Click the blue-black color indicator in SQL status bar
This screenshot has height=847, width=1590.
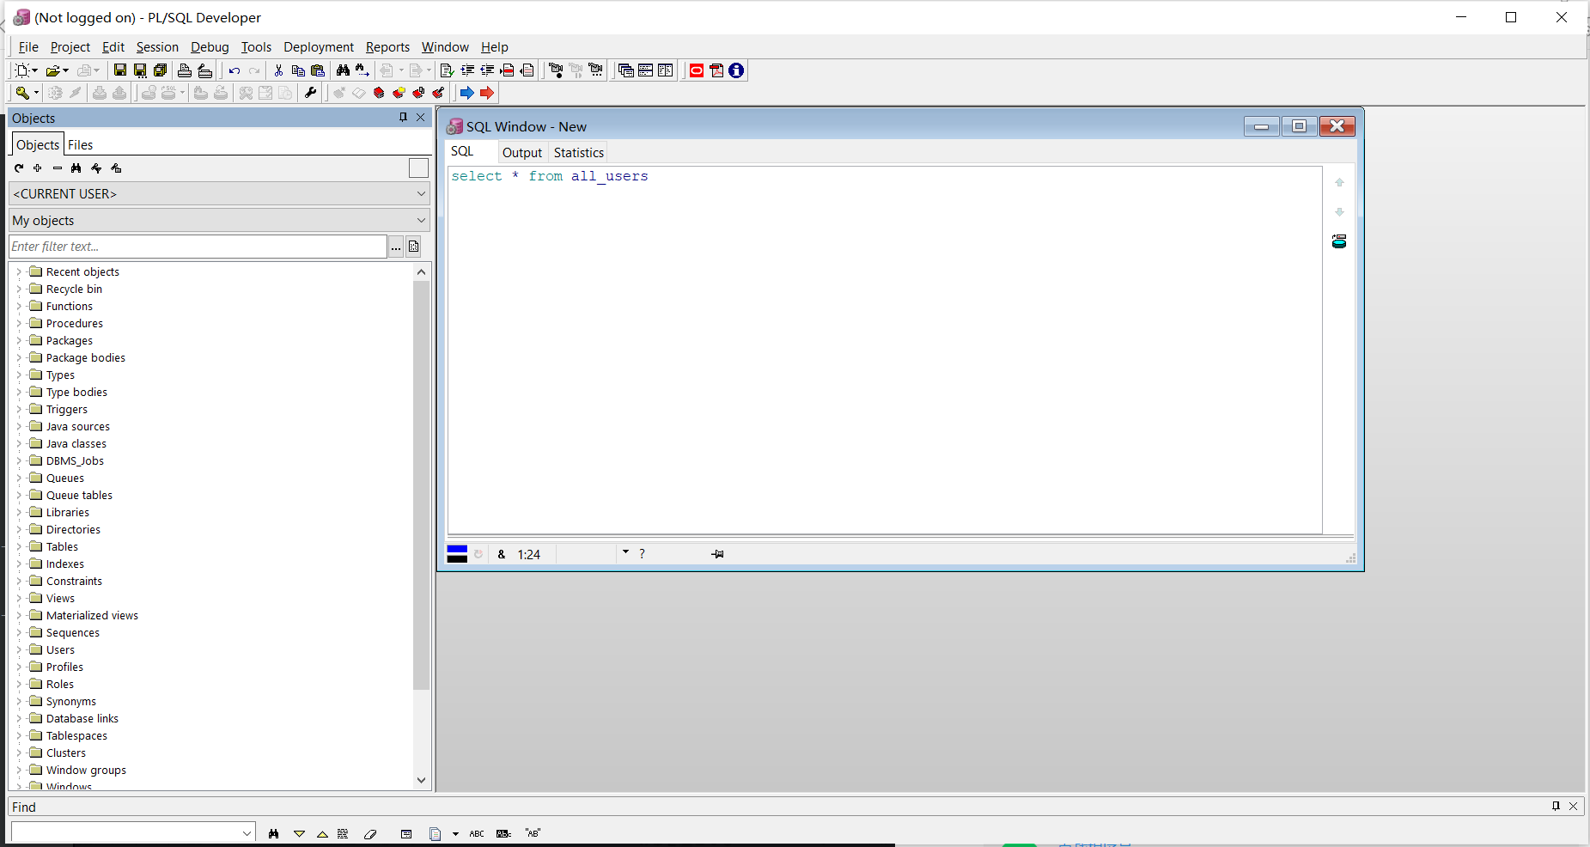(457, 554)
